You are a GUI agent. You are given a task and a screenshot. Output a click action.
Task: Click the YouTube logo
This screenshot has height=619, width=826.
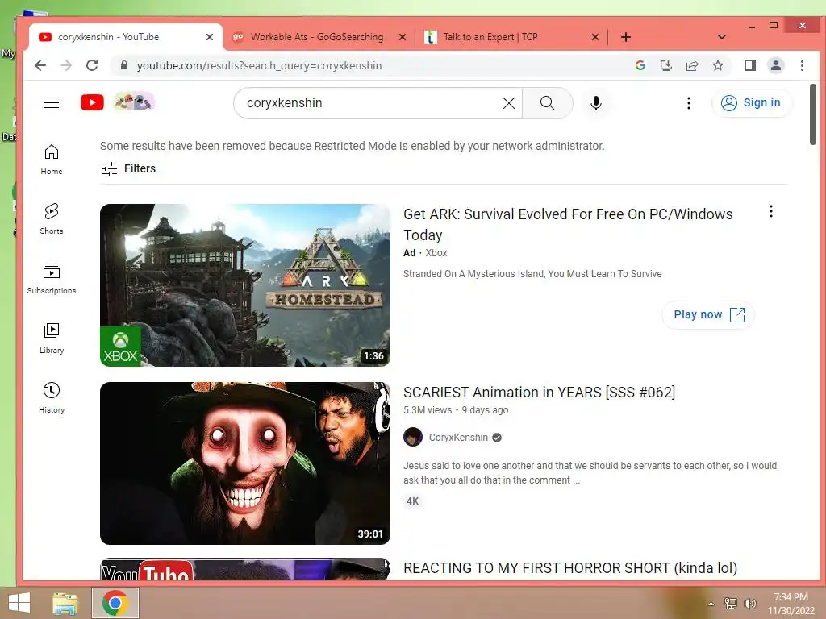coord(92,102)
